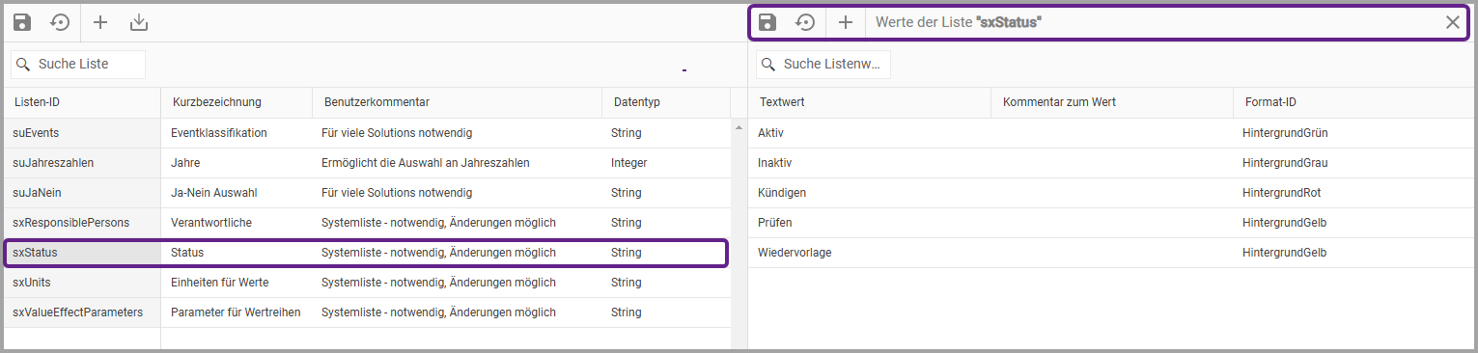Select the sxUnits list row
Screen dimensions: 1478x353
point(367,283)
